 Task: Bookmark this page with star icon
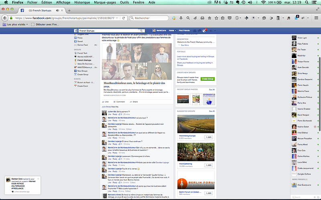pos(216,18)
